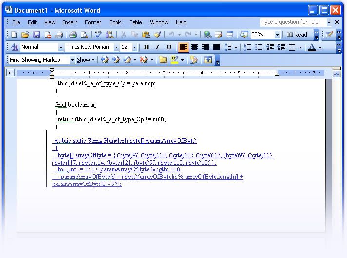Open the font size dropdown
The height and width of the screenshot is (258, 347).
pos(135,47)
